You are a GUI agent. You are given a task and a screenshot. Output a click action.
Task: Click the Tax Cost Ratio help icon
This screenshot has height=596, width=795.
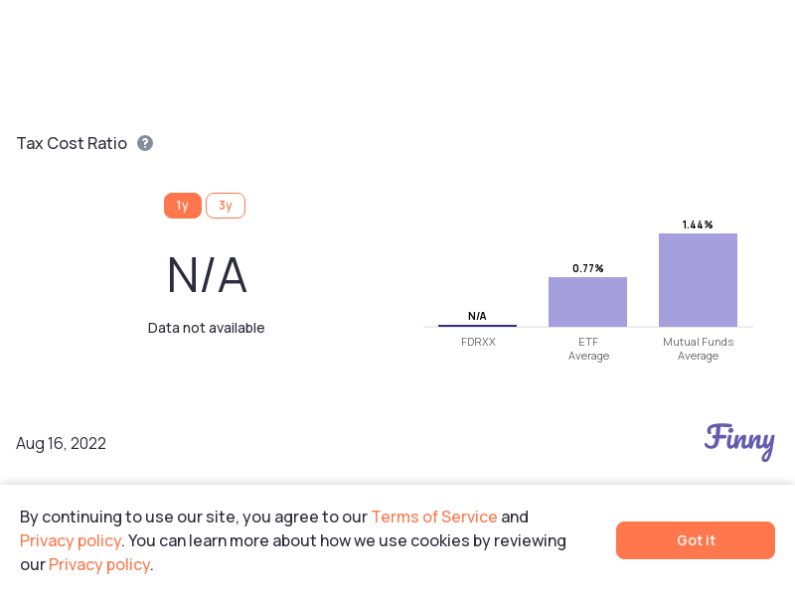tap(145, 143)
